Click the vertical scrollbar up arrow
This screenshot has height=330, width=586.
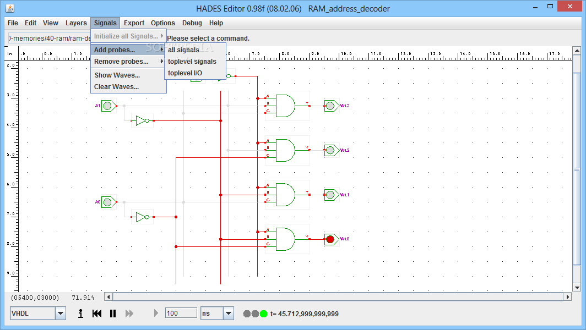tap(577, 51)
